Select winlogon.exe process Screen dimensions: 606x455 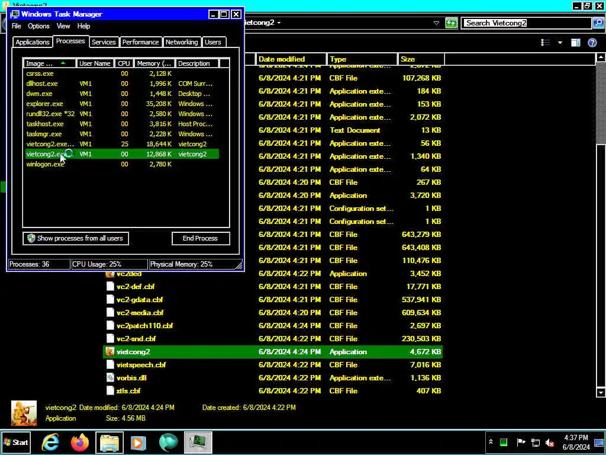click(x=122, y=164)
